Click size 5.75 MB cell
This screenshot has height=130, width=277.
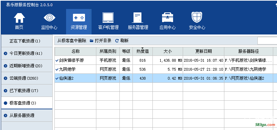click(x=168, y=69)
